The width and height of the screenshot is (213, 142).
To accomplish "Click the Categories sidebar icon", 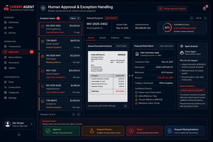I will (x=6, y=93).
